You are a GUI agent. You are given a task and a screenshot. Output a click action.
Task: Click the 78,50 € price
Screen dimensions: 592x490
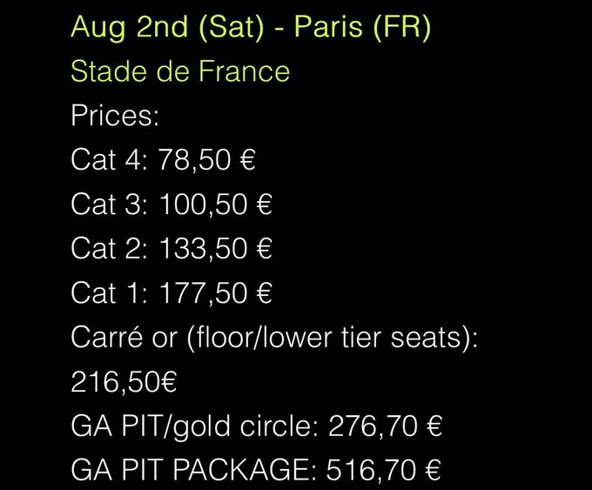point(207,159)
